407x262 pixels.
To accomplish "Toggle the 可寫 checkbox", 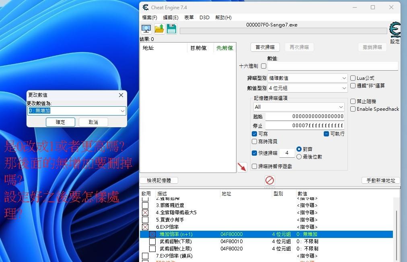I will [254, 134].
